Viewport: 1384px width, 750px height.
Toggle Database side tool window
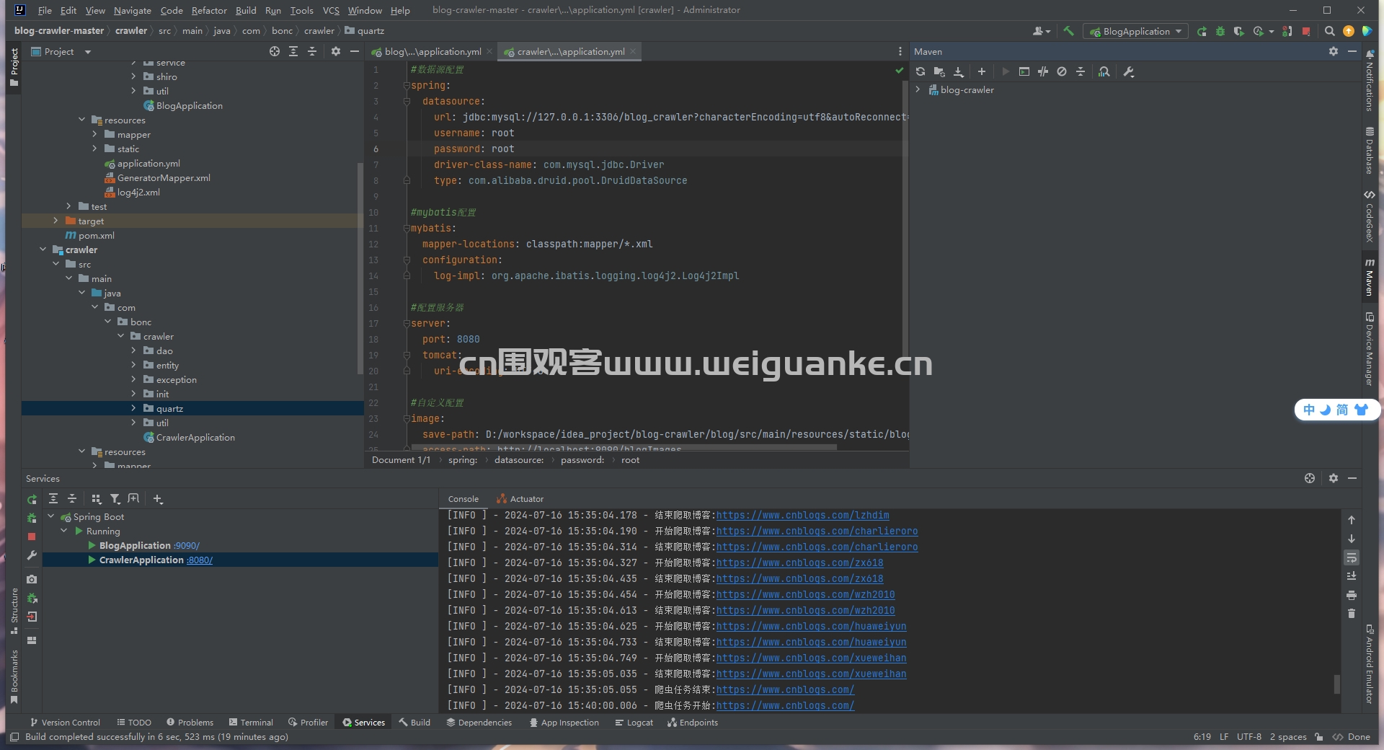(1370, 150)
